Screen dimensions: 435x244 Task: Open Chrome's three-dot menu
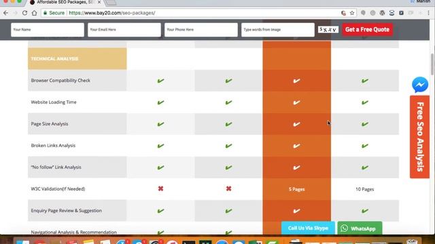coord(429,13)
